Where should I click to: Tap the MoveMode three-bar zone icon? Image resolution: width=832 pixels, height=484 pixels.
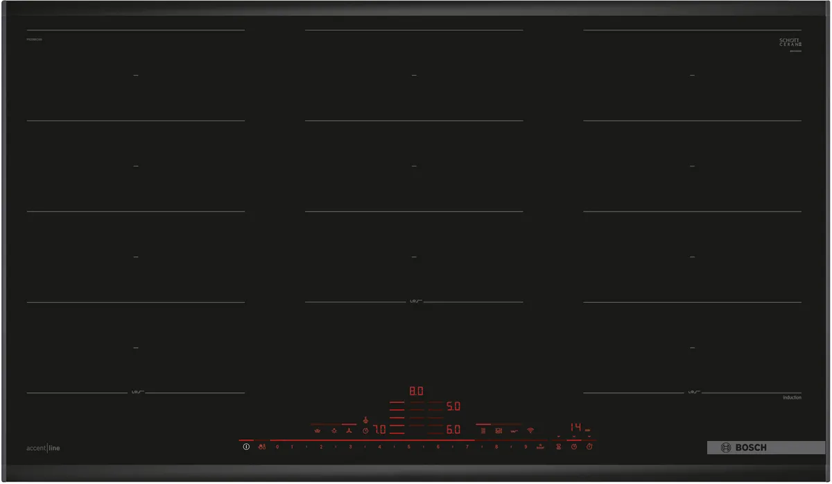(x=483, y=431)
